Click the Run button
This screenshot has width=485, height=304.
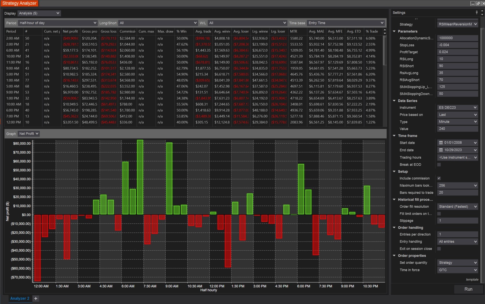pyautogui.click(x=468, y=289)
